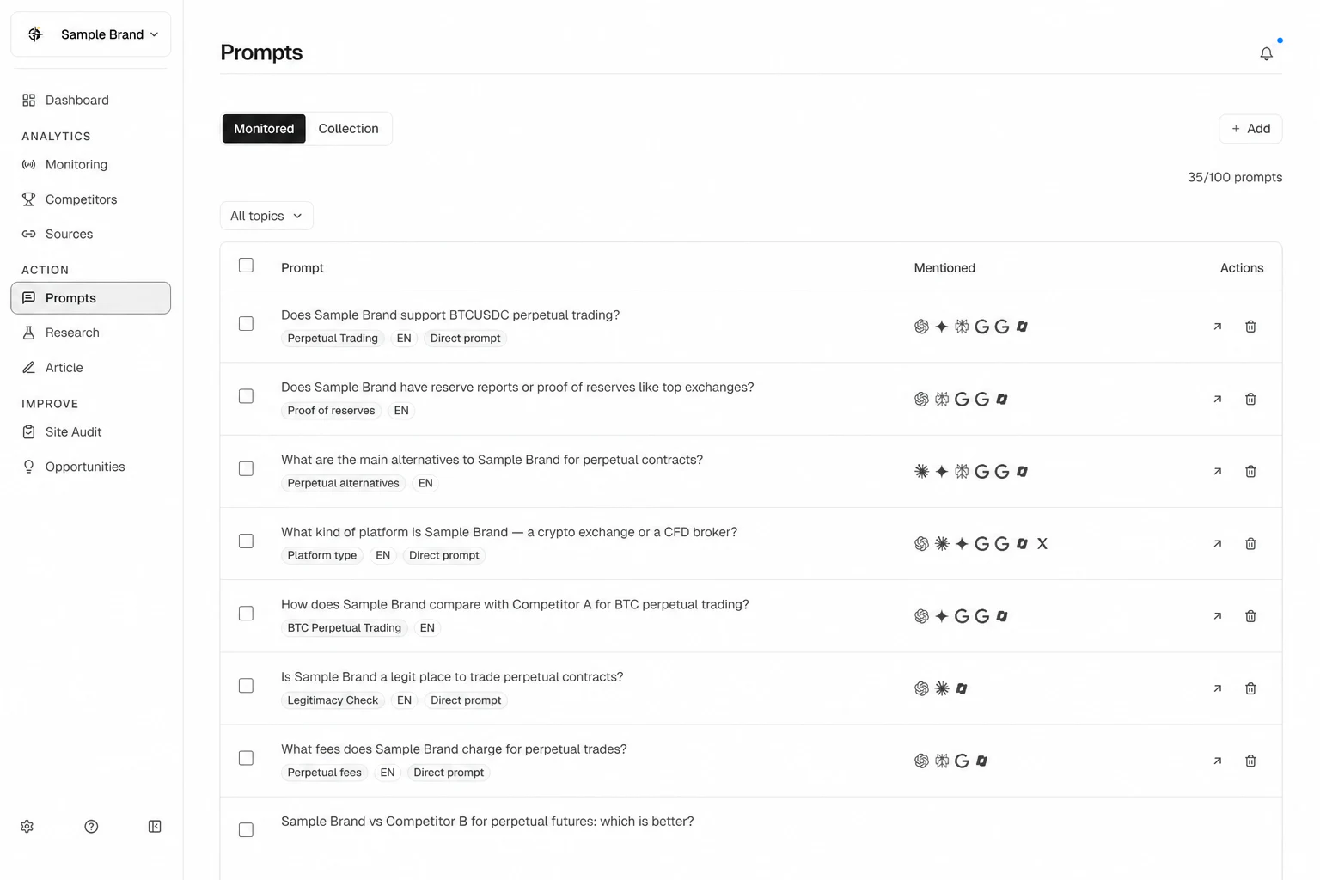Go to Competitors in sidebar
Image resolution: width=1320 pixels, height=880 pixels.
pos(81,199)
